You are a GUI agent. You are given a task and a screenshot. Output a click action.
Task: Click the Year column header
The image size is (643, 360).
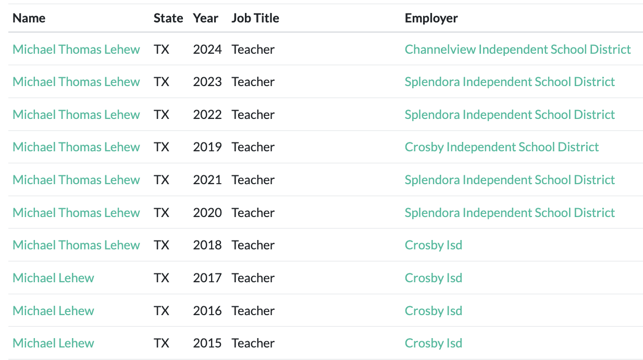click(205, 18)
